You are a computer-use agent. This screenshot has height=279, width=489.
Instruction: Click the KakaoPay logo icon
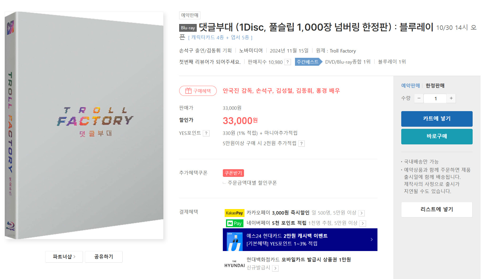[x=234, y=213]
